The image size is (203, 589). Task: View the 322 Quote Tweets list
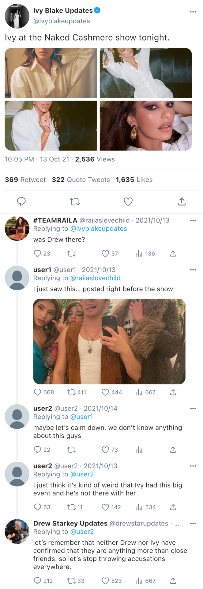point(81,180)
